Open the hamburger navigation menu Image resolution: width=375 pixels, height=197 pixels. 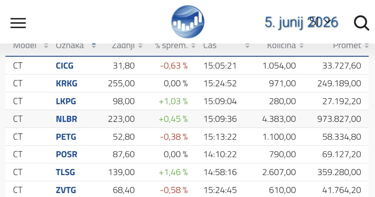click(18, 23)
